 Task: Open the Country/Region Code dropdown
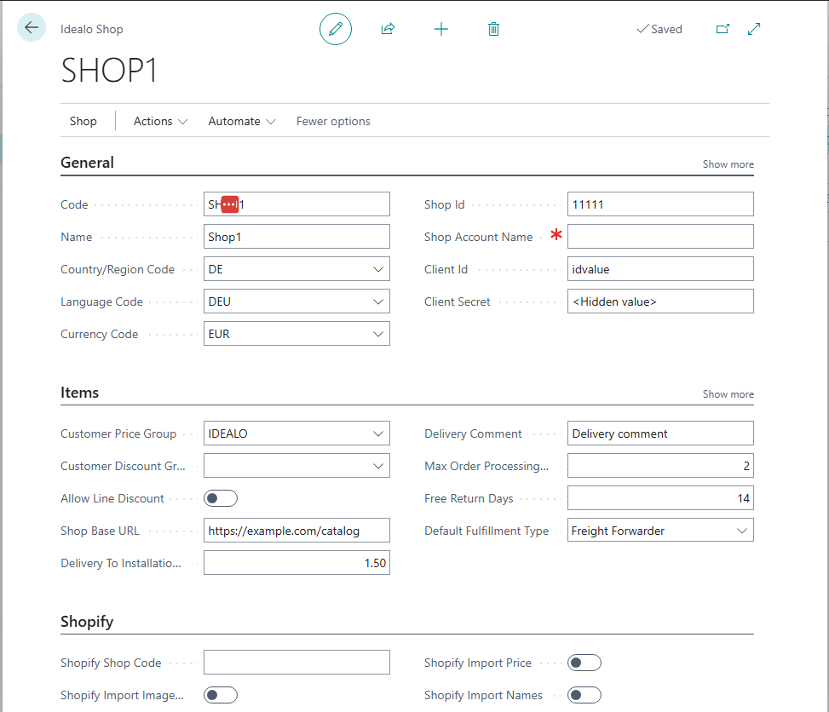tap(378, 269)
